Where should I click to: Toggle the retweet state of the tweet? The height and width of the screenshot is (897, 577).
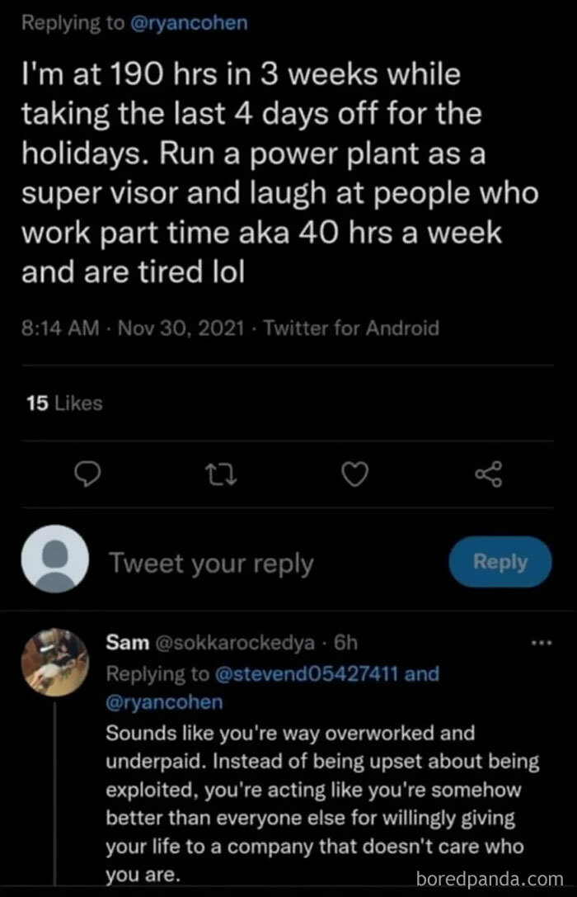221,474
